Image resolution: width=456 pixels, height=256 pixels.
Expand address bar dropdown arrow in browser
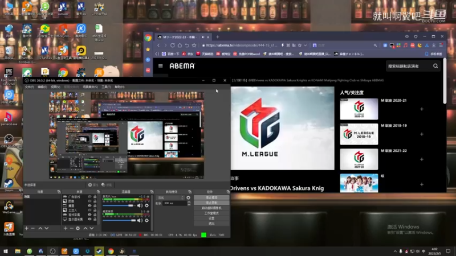[x=306, y=46]
